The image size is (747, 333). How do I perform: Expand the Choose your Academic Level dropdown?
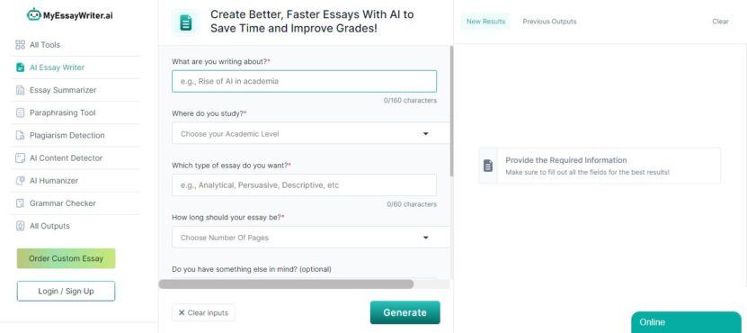tap(310, 133)
